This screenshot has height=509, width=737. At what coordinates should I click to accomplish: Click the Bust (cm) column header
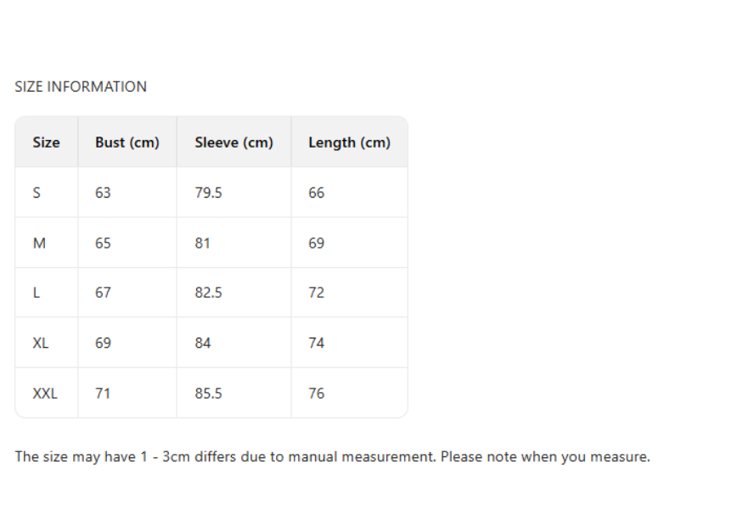(x=127, y=143)
